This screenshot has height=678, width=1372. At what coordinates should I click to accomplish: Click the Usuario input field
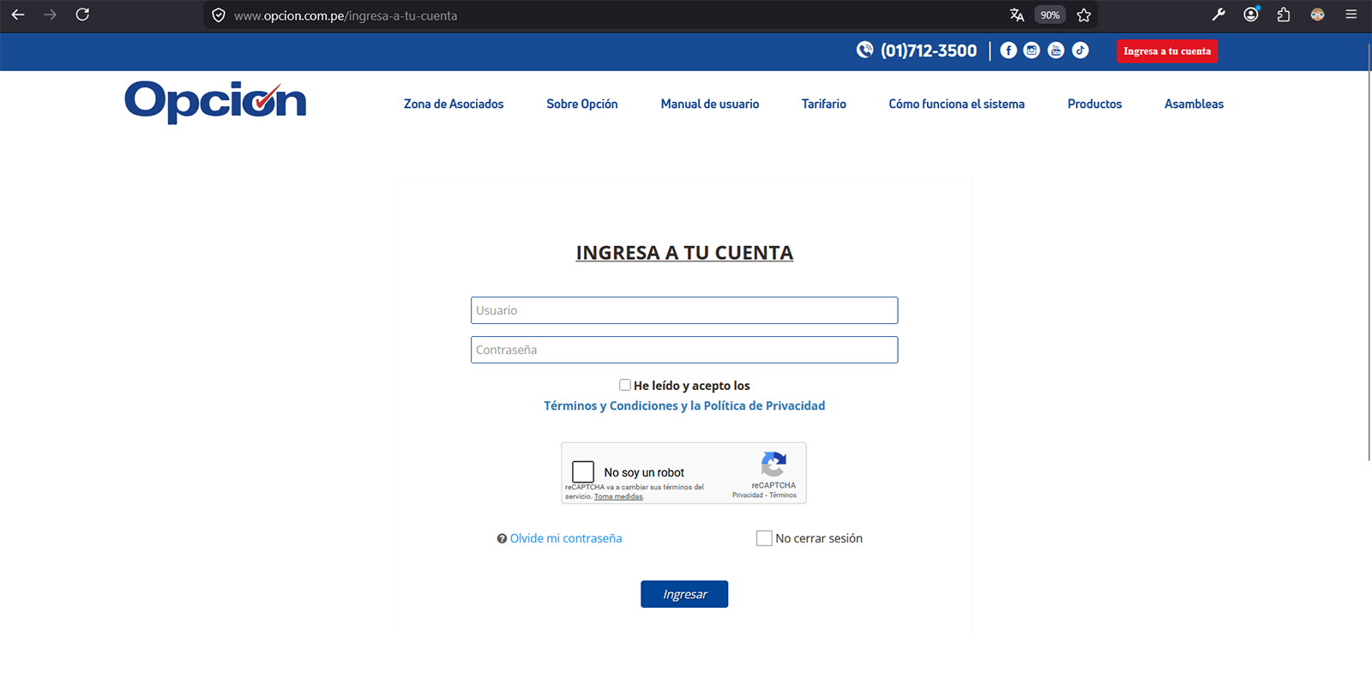(x=684, y=310)
